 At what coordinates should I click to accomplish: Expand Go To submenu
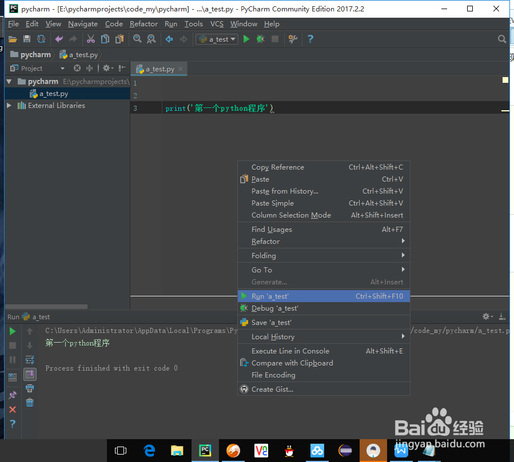click(324, 270)
